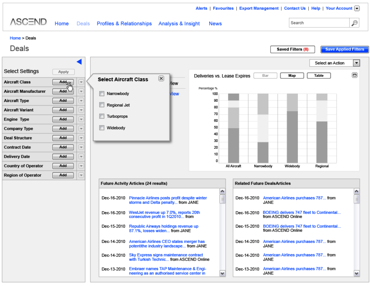The width and height of the screenshot is (370, 286).
Task: Add a Region of Operator filter
Action: [63, 175]
